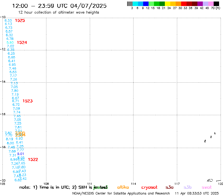Select the longitude axis label 117
The image size is (223, 196).
point(177,184)
